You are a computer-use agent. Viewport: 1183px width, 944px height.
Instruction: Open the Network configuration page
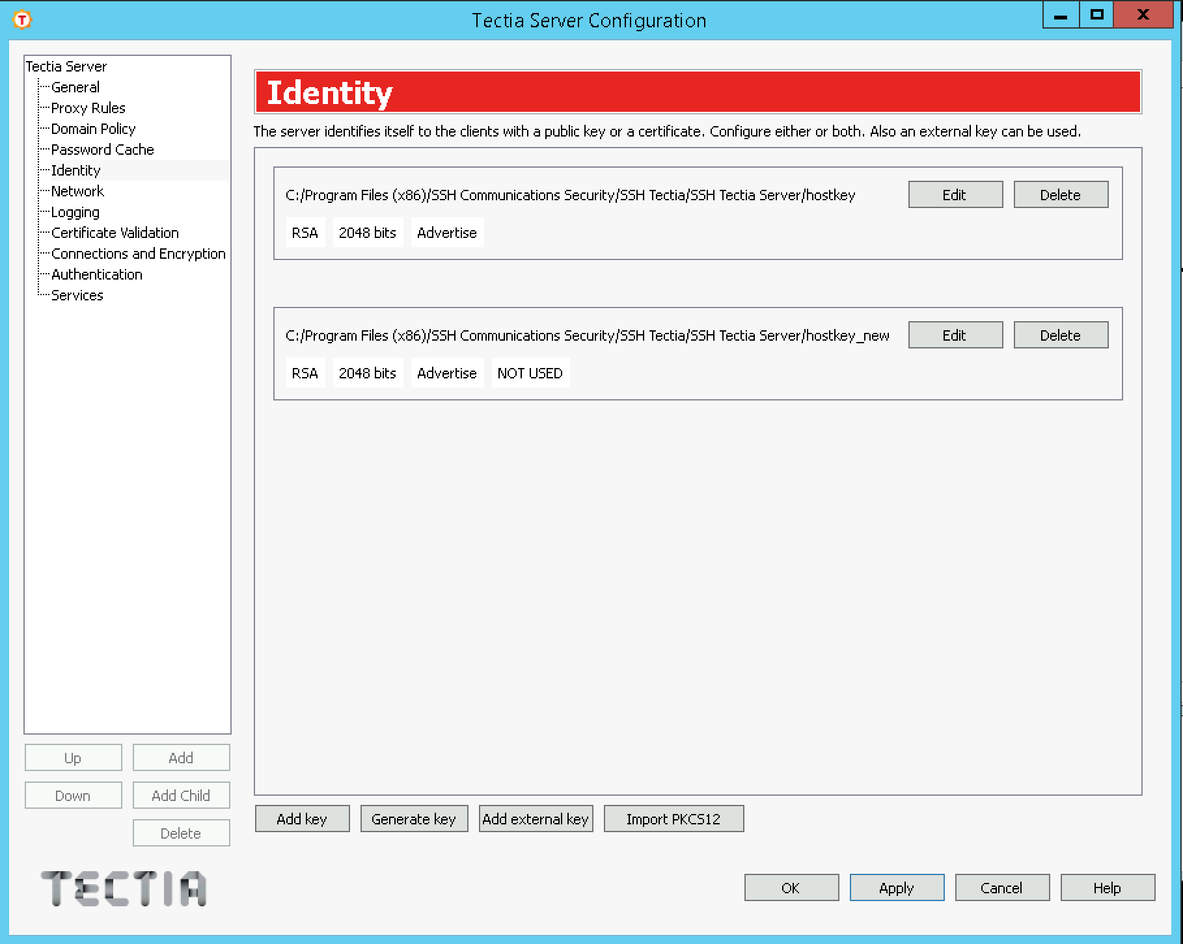pos(77,191)
